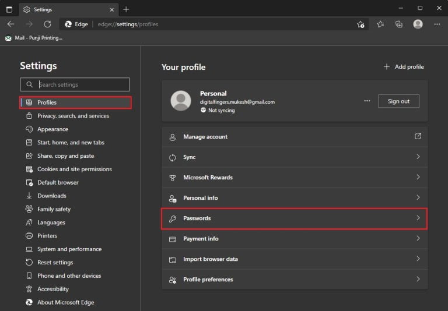Open Default browser settings
The width and height of the screenshot is (448, 311).
pos(52,182)
